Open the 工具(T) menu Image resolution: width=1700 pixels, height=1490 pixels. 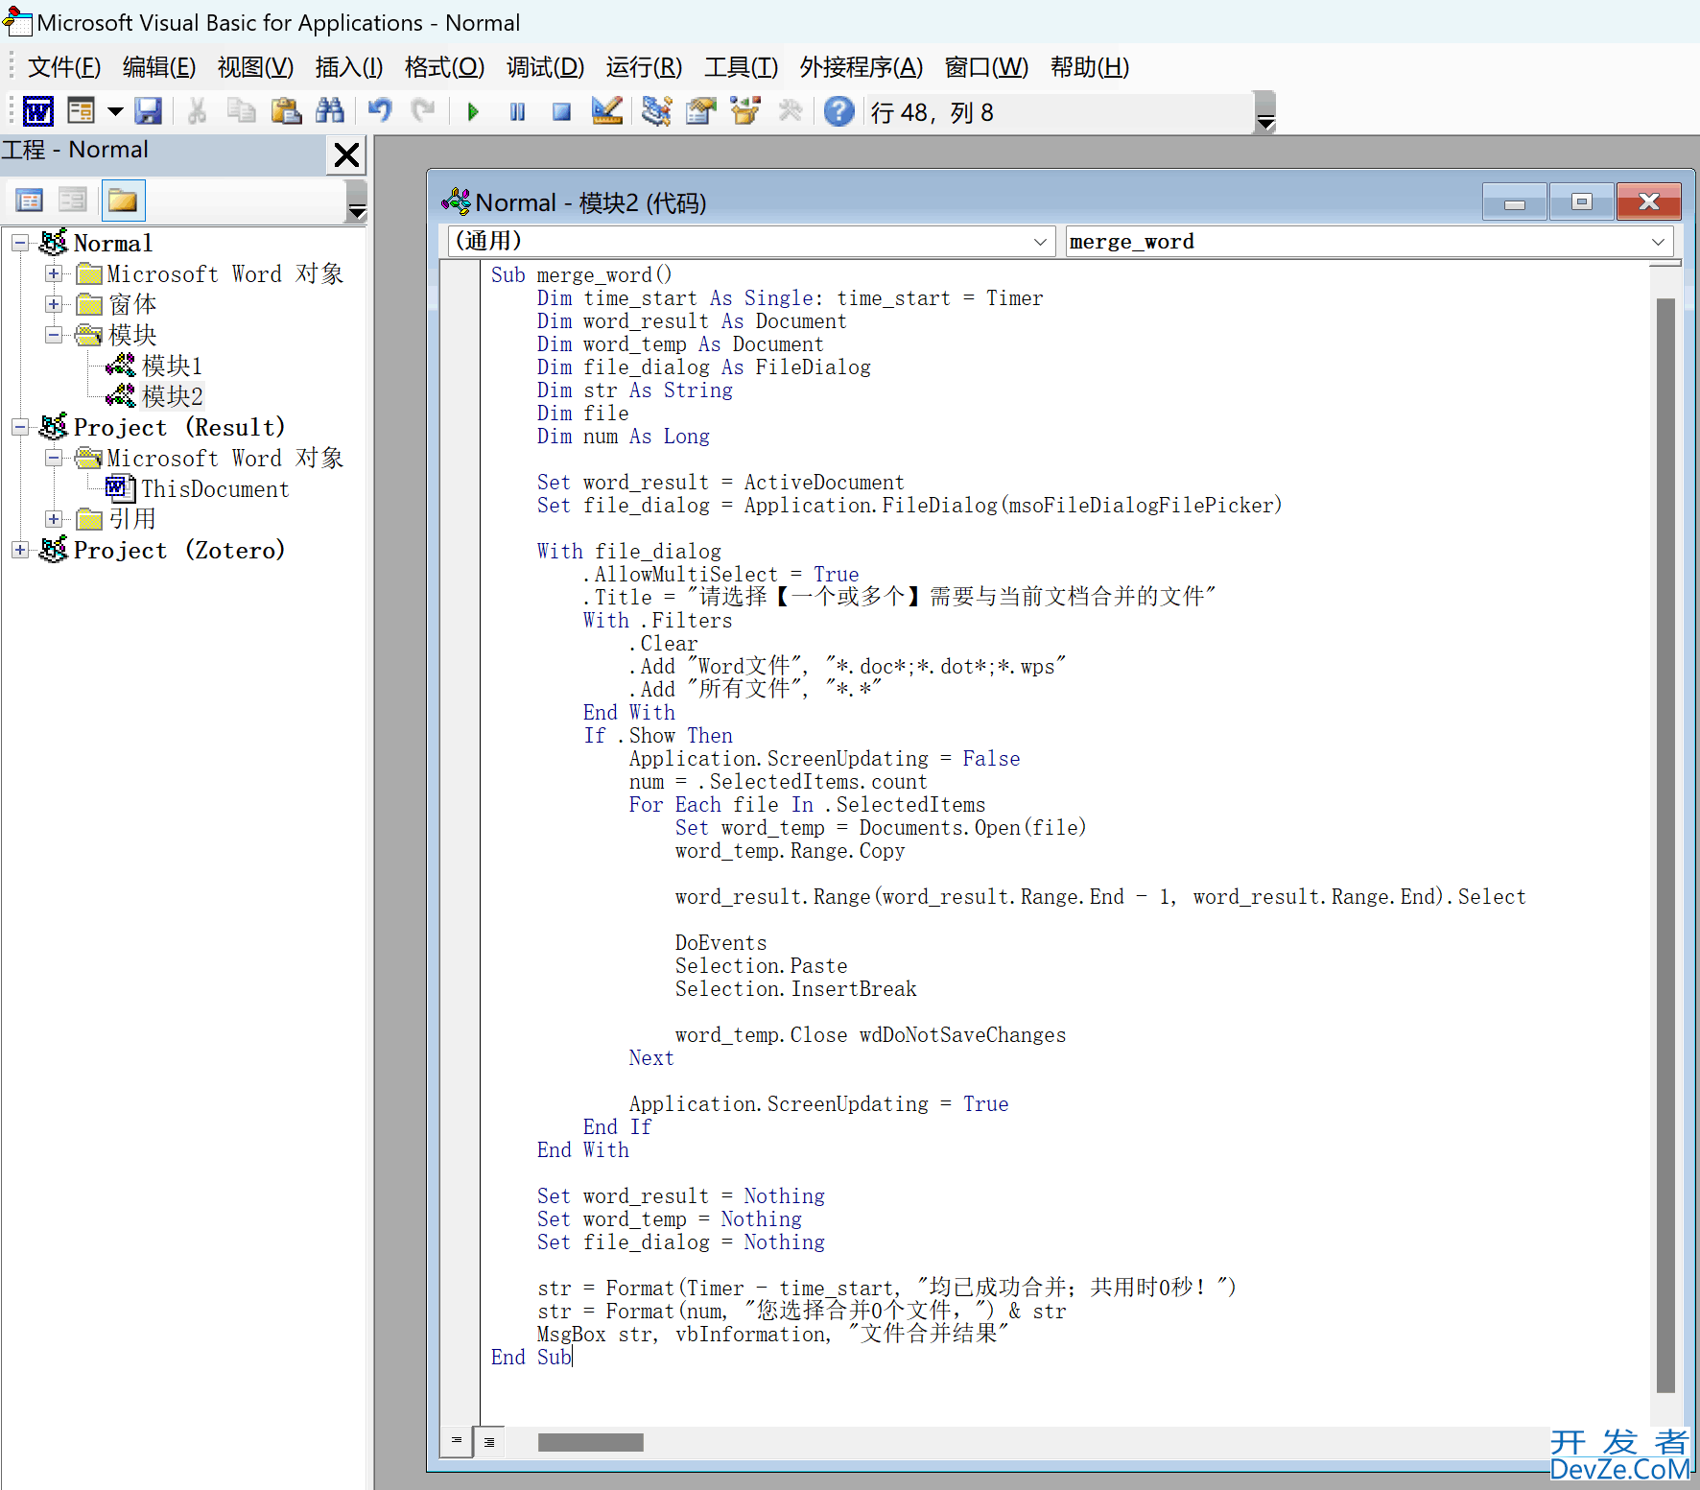[741, 67]
